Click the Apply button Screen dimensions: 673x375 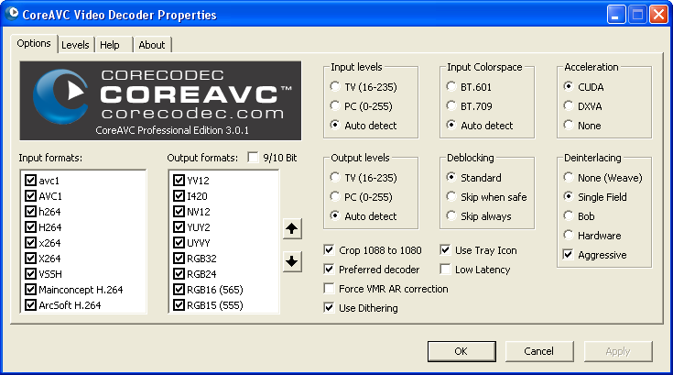(618, 351)
